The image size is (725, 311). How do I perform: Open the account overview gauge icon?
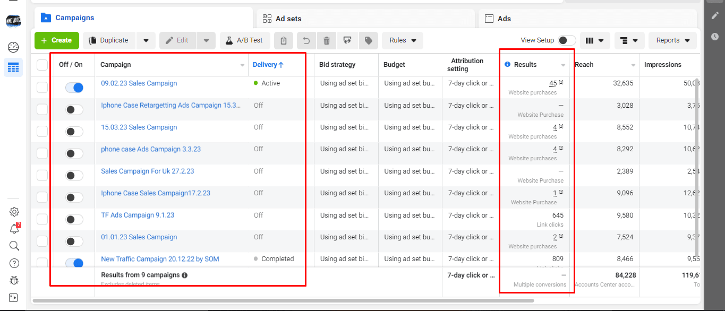tap(13, 47)
